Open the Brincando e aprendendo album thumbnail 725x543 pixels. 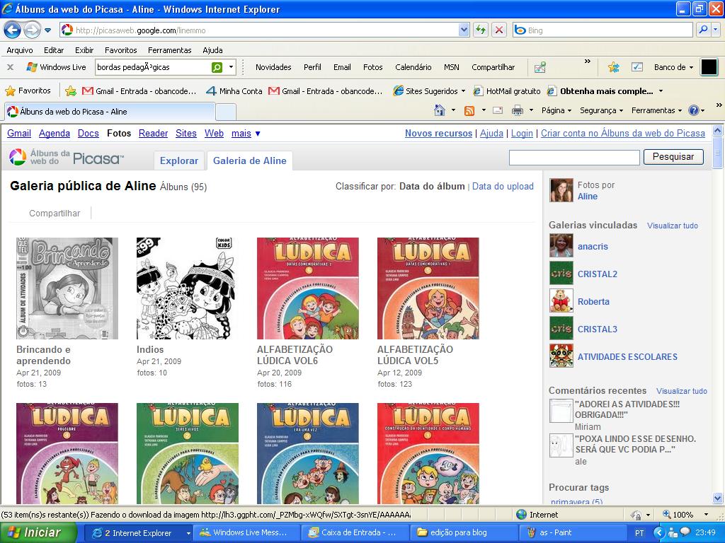[x=67, y=288]
